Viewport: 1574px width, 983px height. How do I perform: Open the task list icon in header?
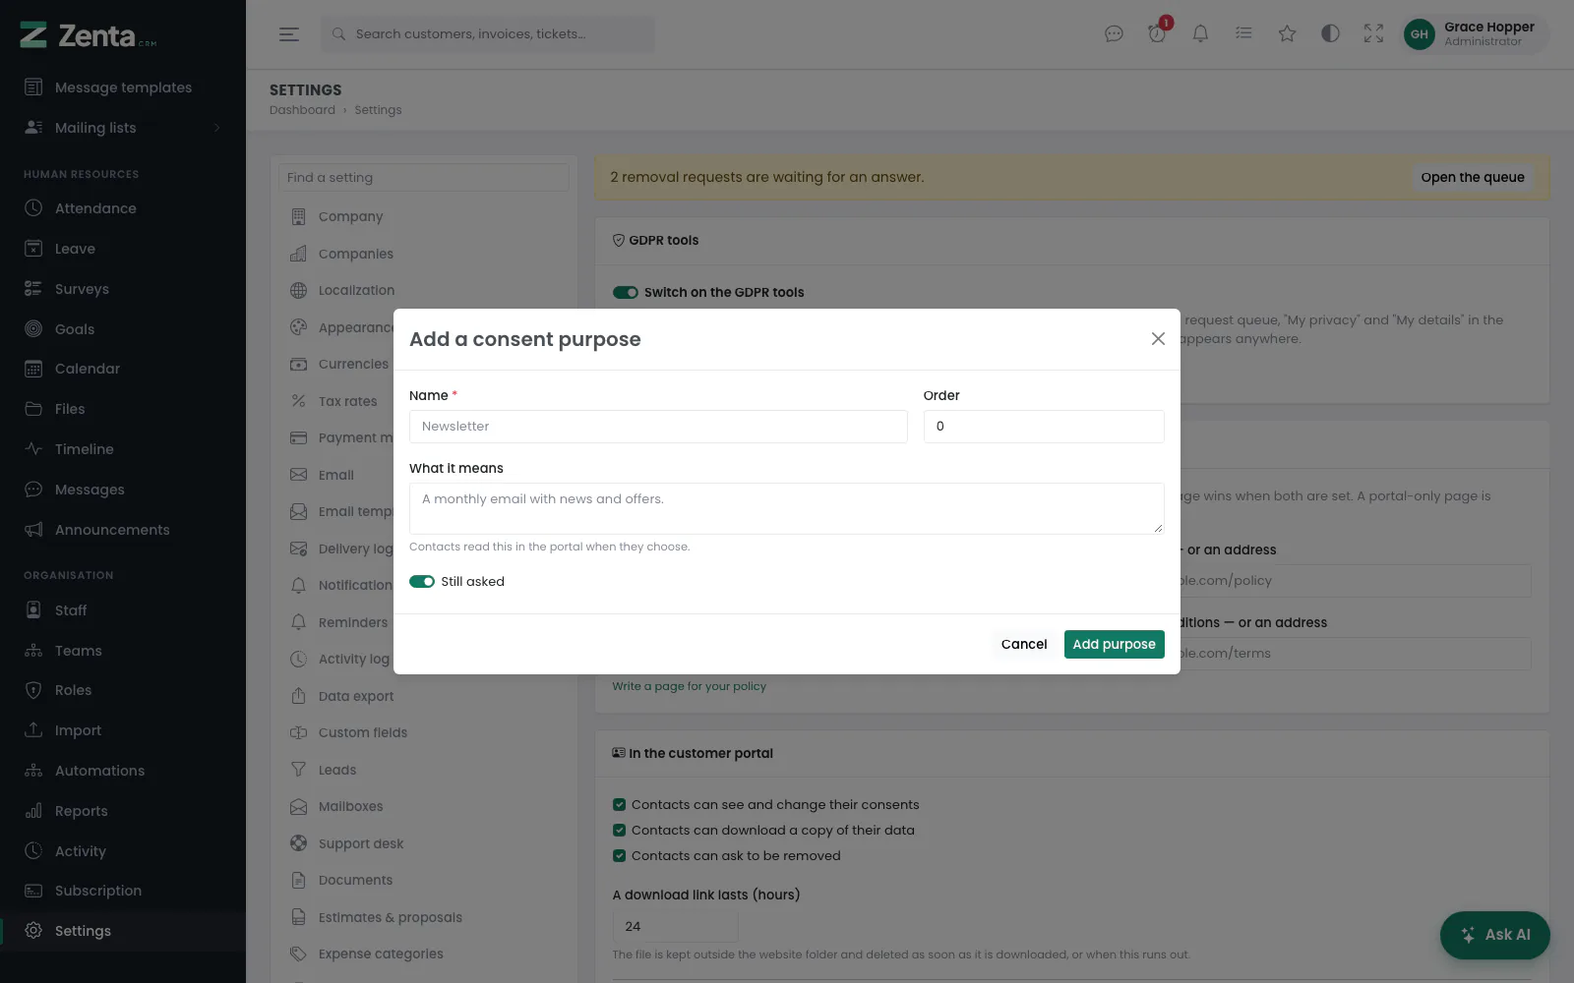tap(1243, 34)
